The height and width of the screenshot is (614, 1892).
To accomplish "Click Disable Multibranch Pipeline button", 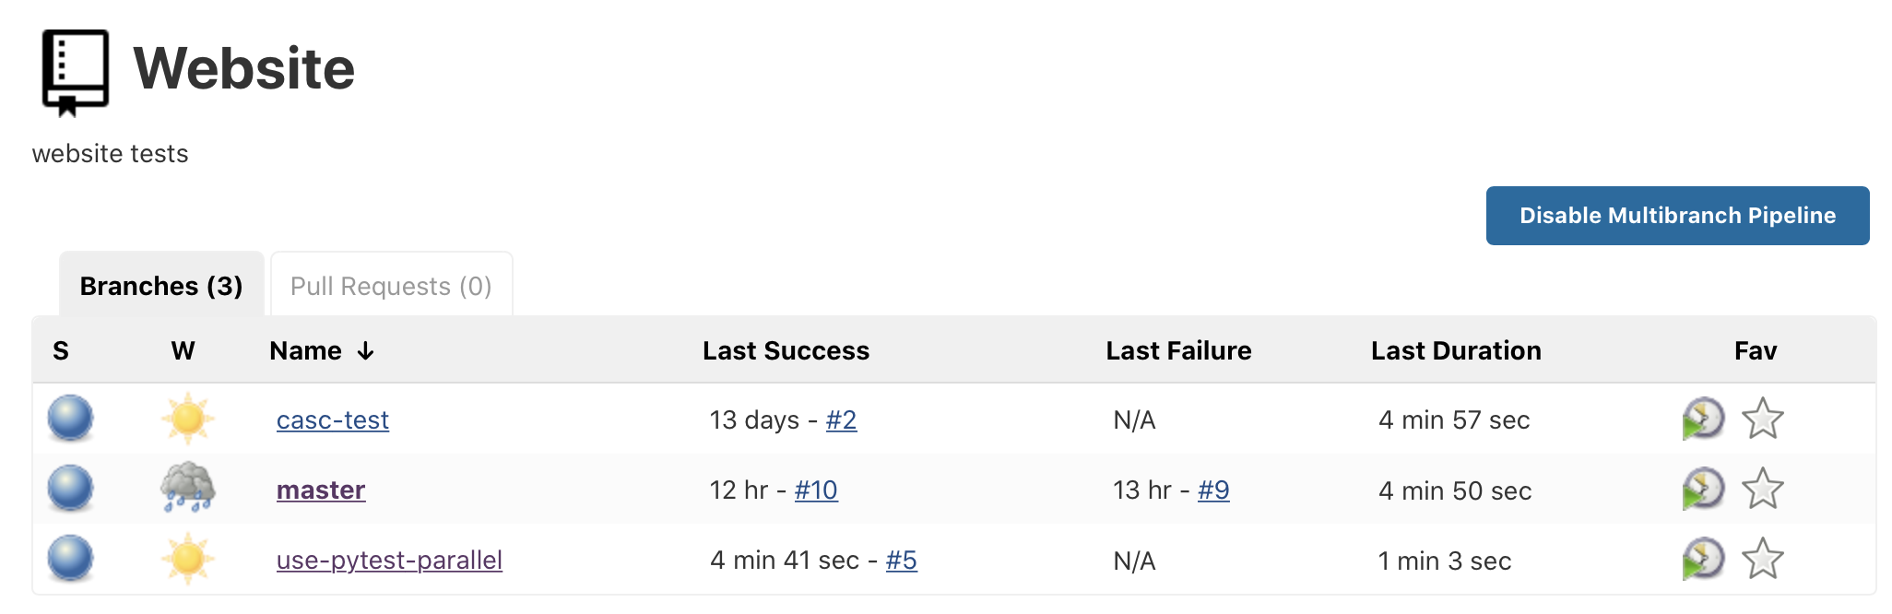I will tap(1676, 216).
